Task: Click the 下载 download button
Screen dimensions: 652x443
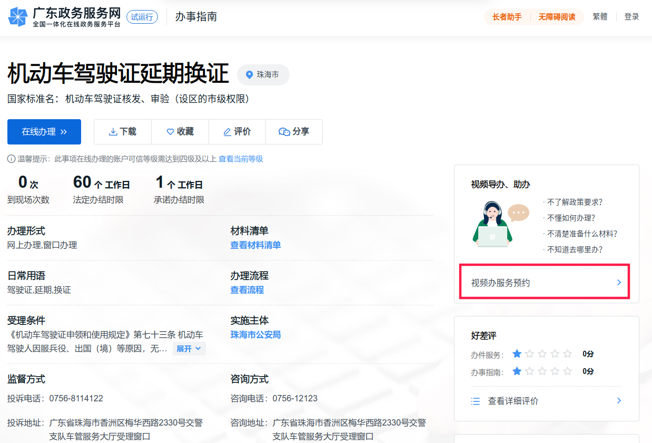Action: 123,132
